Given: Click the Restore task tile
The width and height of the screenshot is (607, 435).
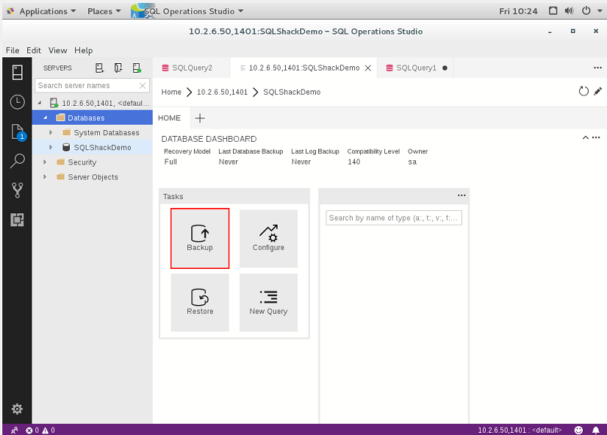Looking at the screenshot, I should click(200, 303).
